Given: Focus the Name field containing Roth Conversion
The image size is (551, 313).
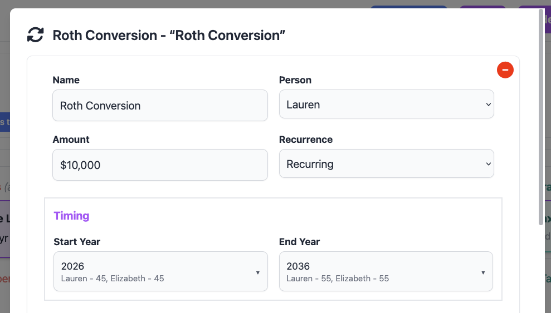Looking at the screenshot, I should [160, 106].
